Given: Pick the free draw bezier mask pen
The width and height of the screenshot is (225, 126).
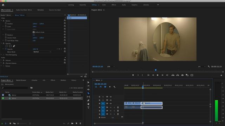Looking at the screenshot, I should pyautogui.click(x=14, y=46).
